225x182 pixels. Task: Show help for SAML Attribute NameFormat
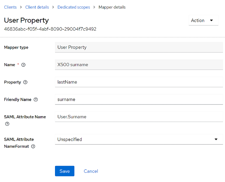pos(33,146)
